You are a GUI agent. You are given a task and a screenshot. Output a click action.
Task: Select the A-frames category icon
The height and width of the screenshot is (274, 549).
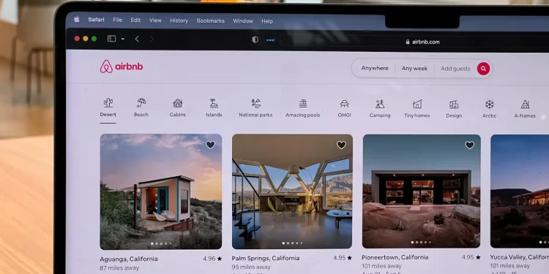pos(525,104)
